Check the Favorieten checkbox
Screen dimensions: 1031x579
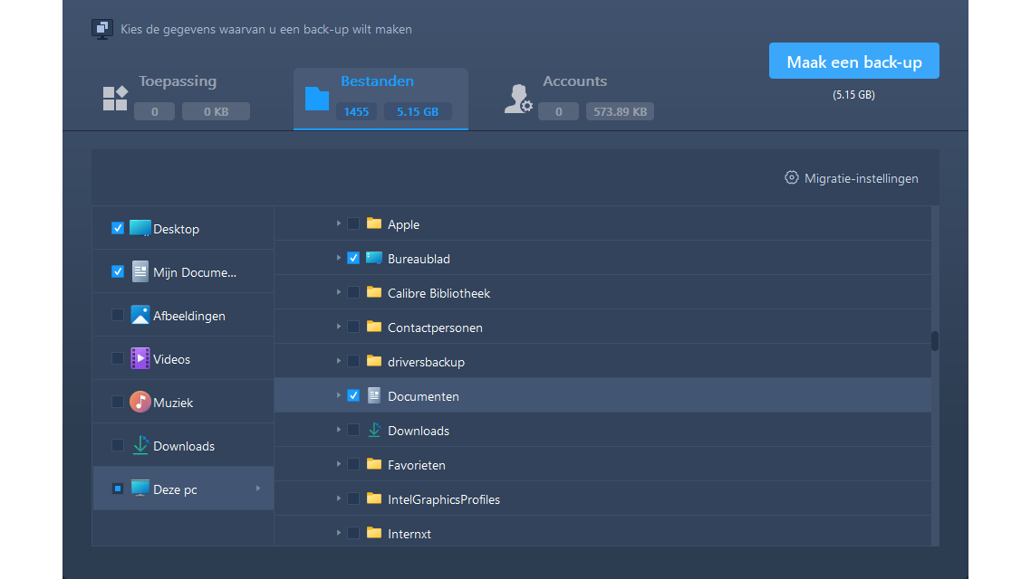click(x=353, y=465)
